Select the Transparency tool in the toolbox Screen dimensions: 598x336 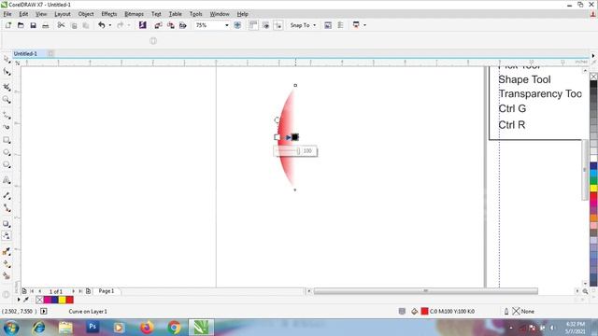tap(7, 236)
